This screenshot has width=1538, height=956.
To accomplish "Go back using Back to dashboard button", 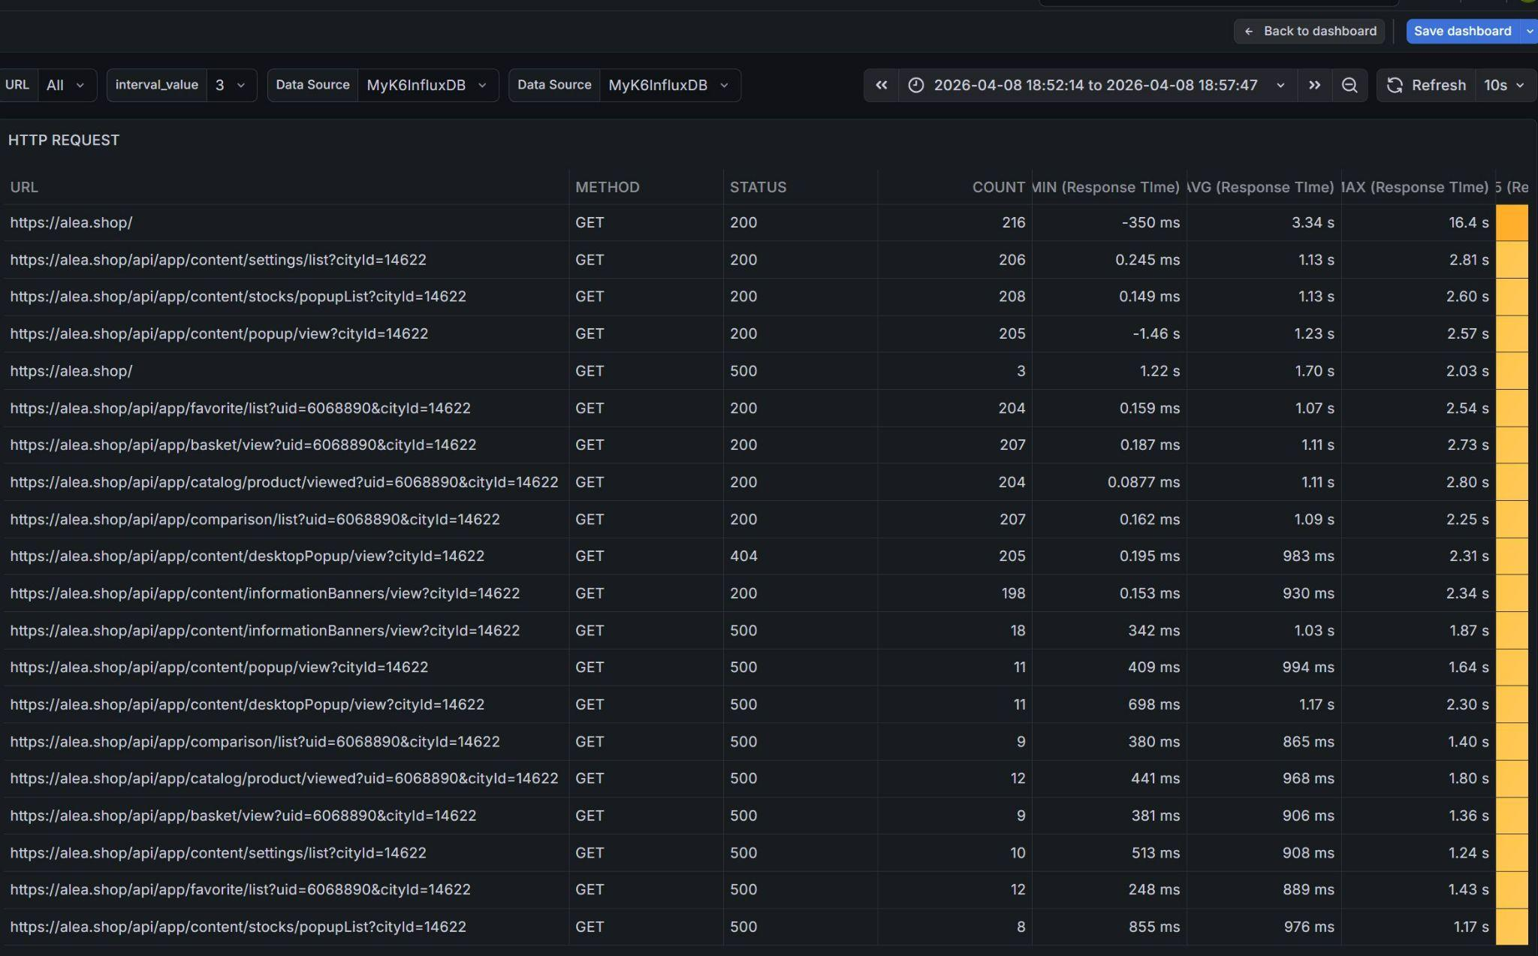I will 1309,31.
